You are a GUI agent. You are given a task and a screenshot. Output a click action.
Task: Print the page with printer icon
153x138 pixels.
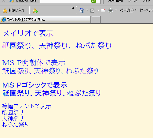pyautogui.click(x=111, y=10)
